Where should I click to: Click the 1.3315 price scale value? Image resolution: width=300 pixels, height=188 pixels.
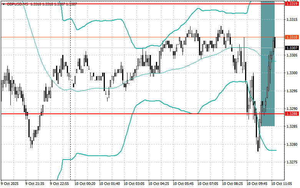click(x=292, y=19)
